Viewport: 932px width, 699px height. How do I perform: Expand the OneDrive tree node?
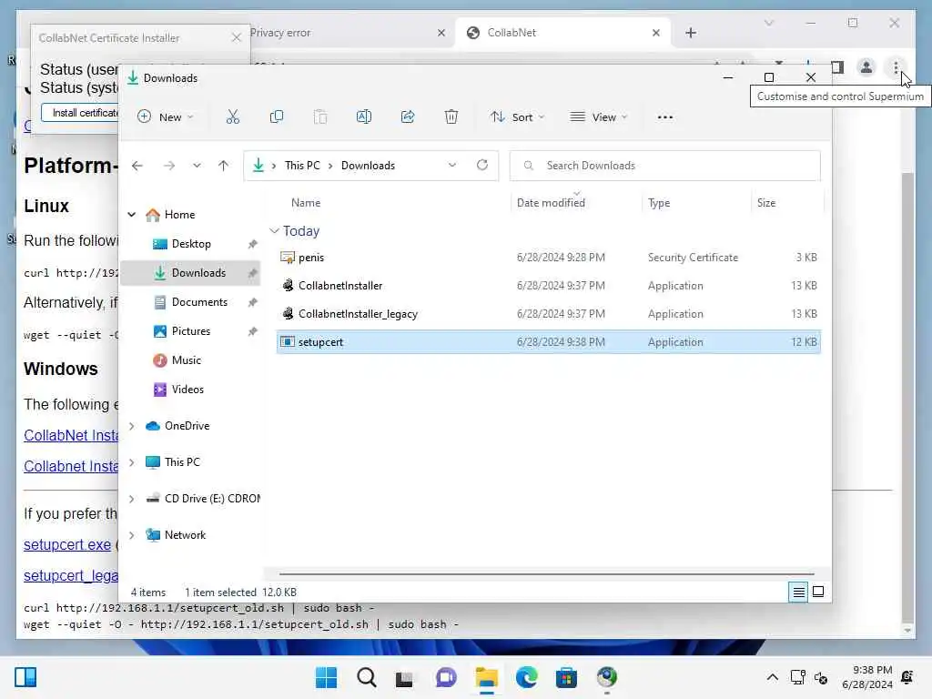[132, 426]
